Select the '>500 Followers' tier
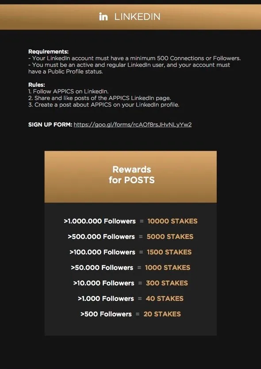 106,314
